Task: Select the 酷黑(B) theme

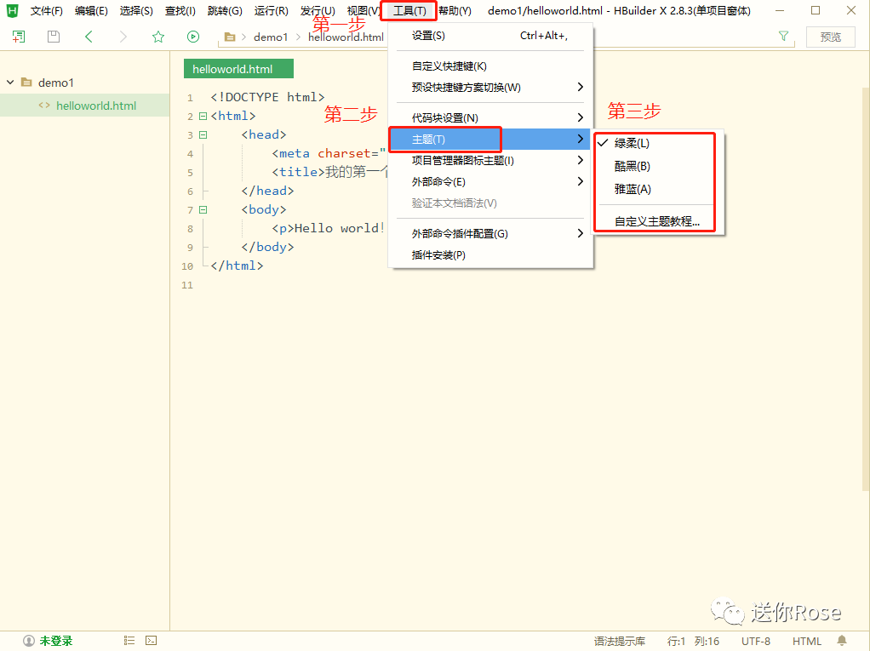Action: pos(630,165)
